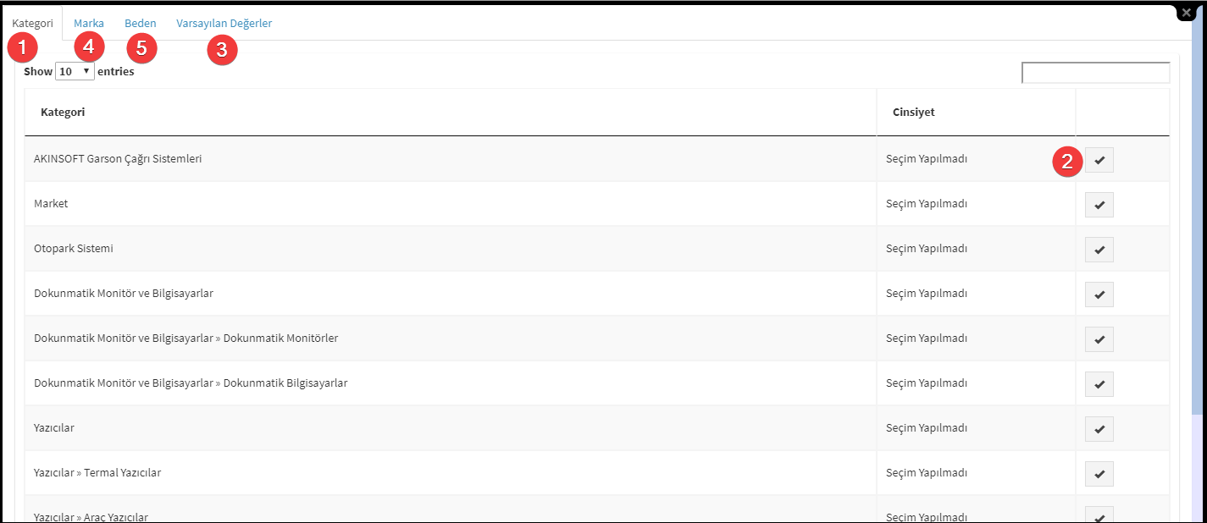Sort table by Kategori column header
1207x523 pixels.
pos(451,112)
